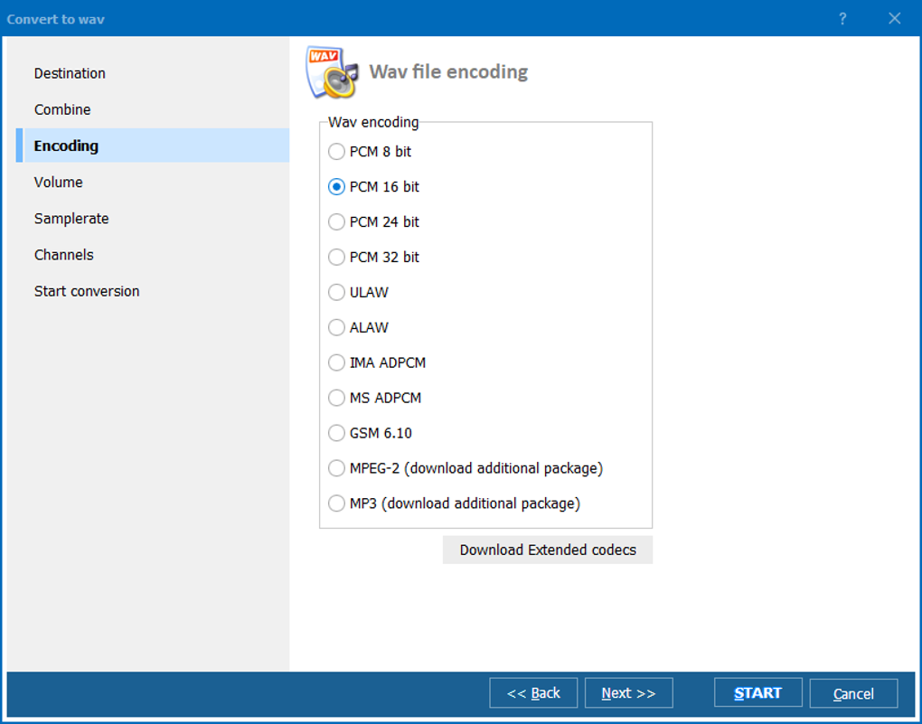Click the Next button
The width and height of the screenshot is (922, 724).
pos(628,692)
